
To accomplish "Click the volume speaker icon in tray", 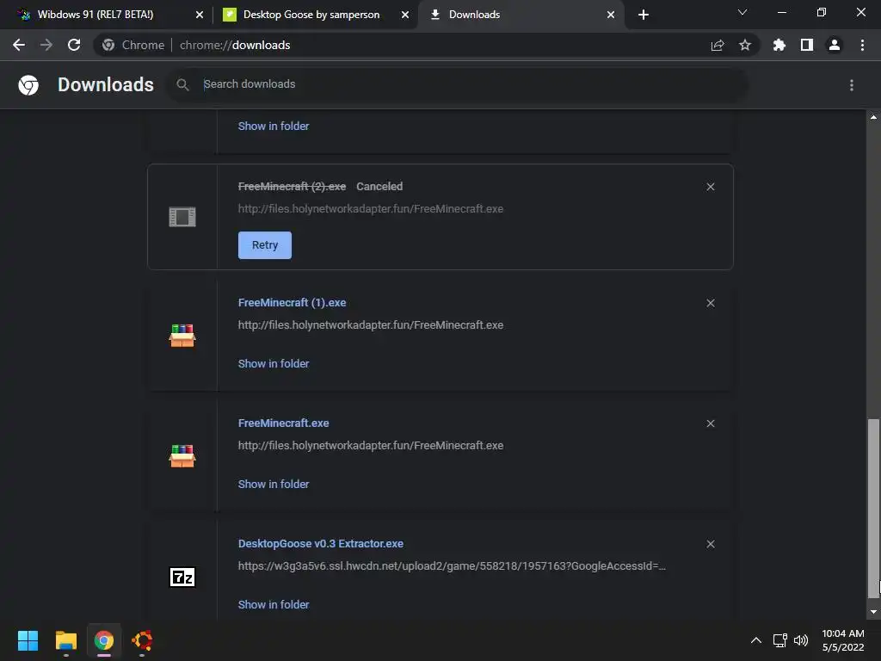I will [801, 640].
